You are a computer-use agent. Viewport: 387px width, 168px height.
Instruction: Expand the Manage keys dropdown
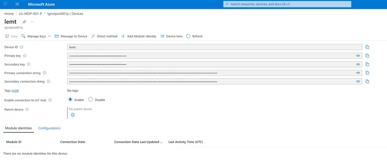coord(36,36)
